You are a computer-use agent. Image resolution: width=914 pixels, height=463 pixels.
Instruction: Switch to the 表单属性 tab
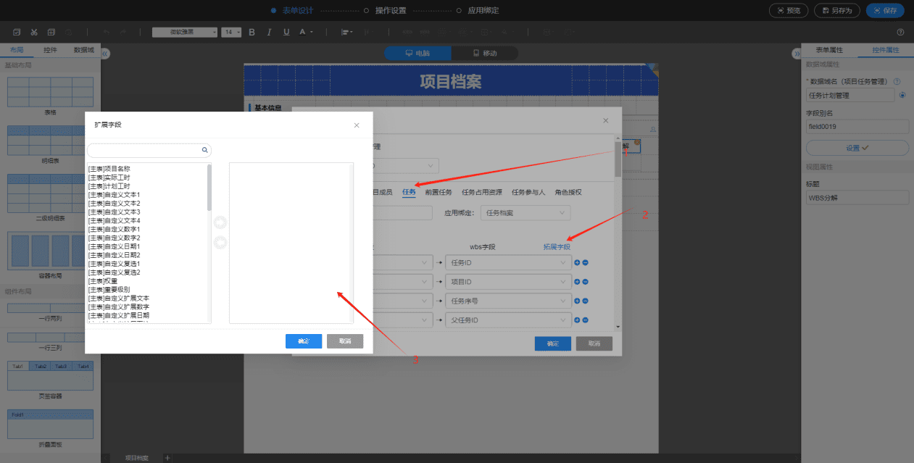[x=829, y=50]
